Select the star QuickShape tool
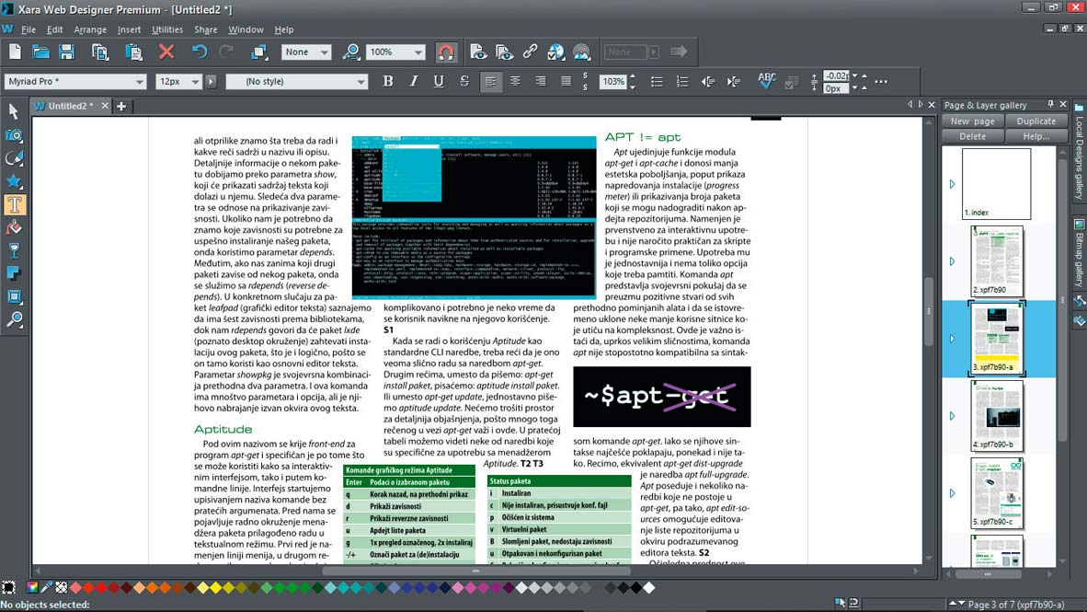1087x612 pixels. click(14, 181)
